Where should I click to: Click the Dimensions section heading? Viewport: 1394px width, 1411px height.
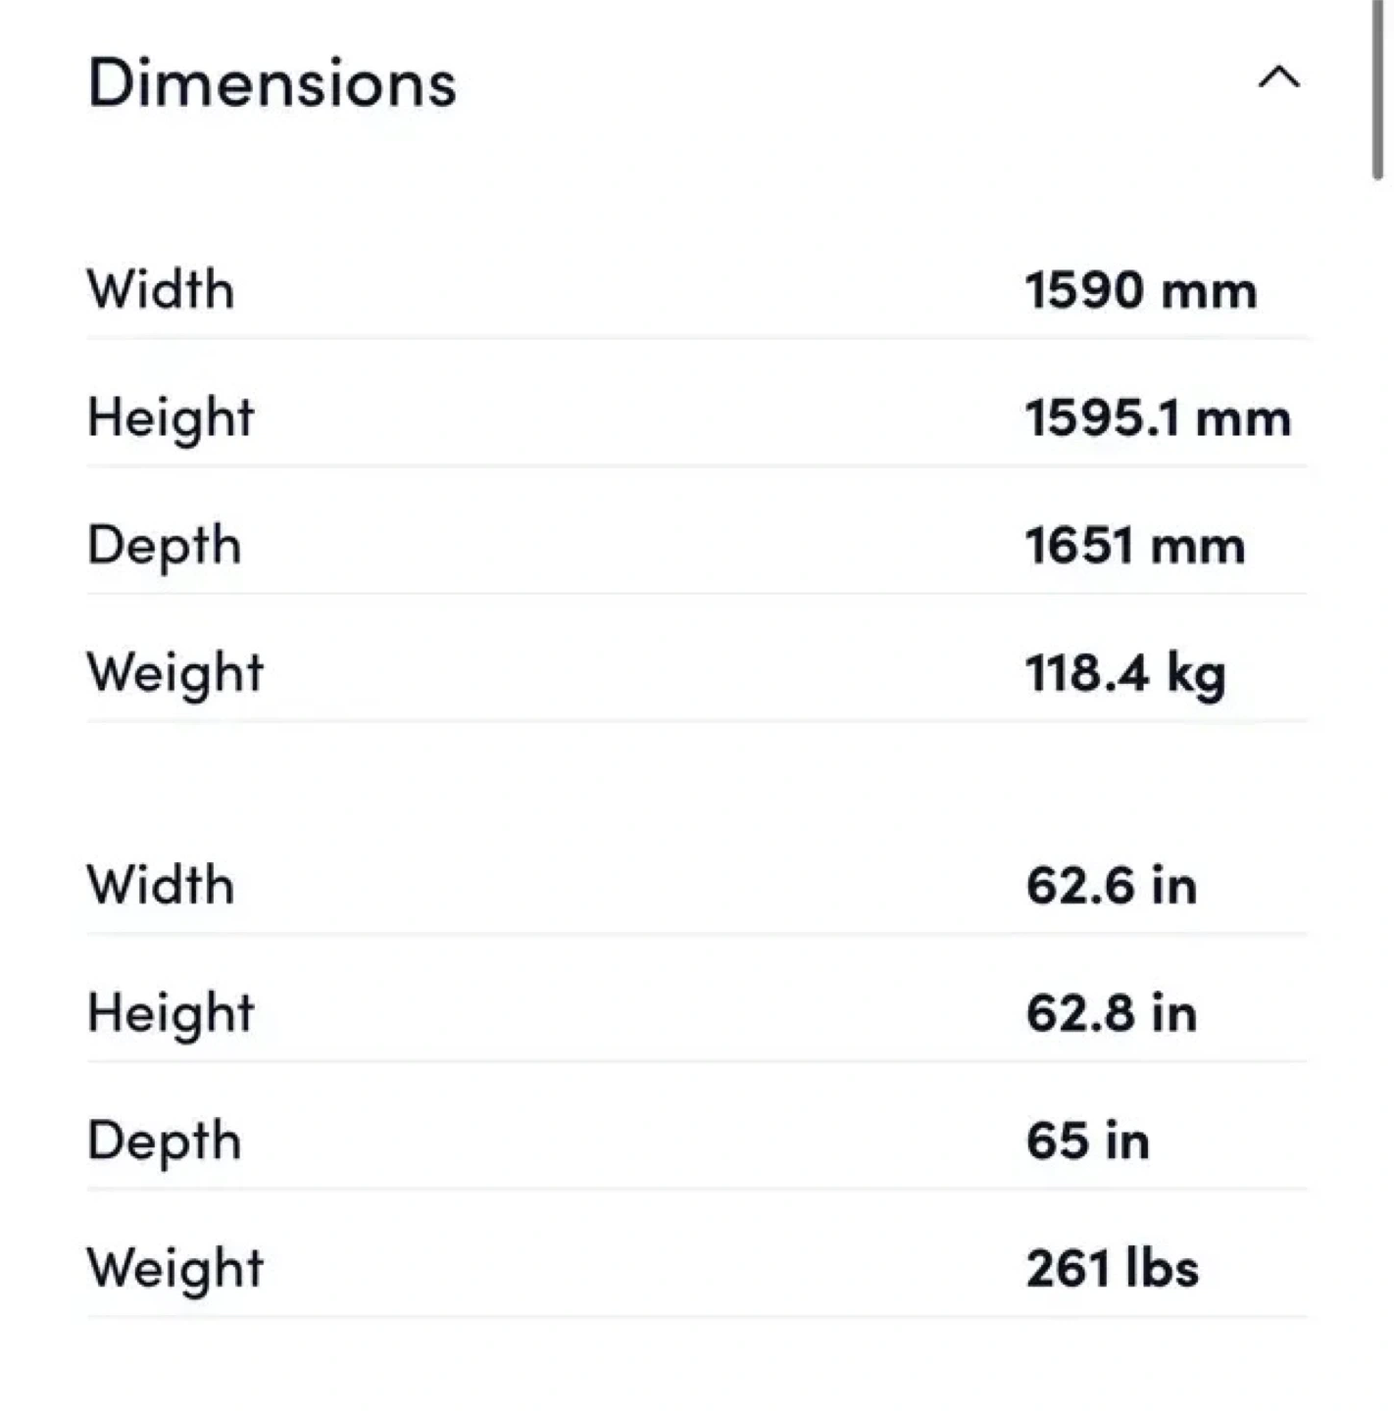[x=272, y=83]
